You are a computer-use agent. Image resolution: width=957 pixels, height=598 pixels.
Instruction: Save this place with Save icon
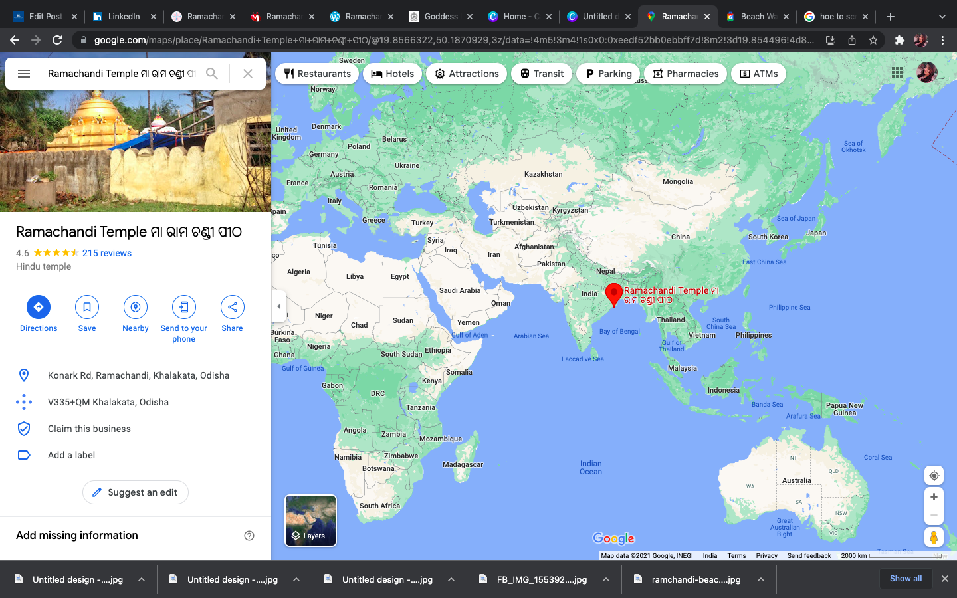(x=87, y=307)
